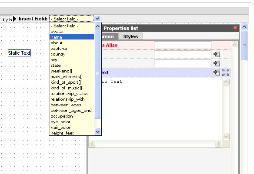Screen dimensions: 254x174
Task: Close the Properties list panel
Action: 235,28
